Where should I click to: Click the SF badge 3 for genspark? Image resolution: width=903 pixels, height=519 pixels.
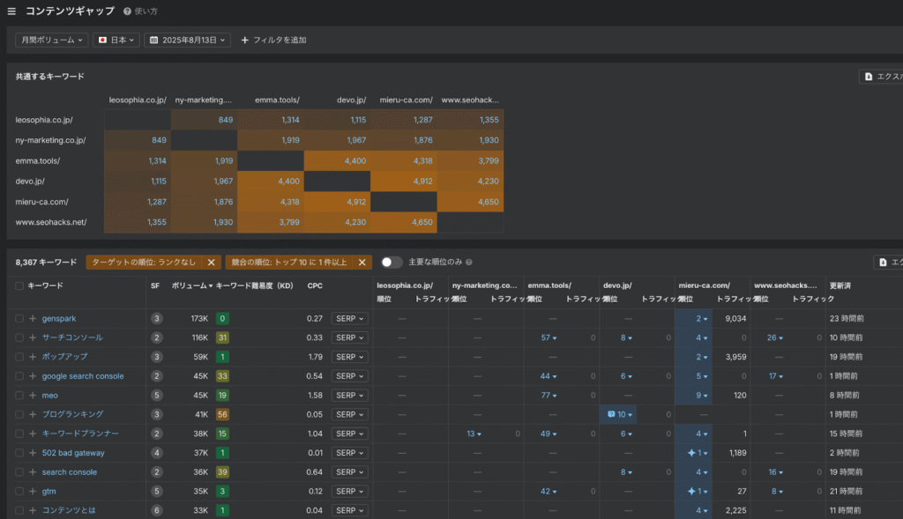pyautogui.click(x=157, y=318)
